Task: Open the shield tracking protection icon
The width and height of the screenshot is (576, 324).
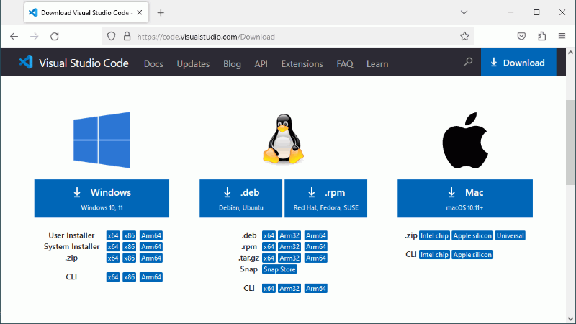Action: [x=112, y=37]
